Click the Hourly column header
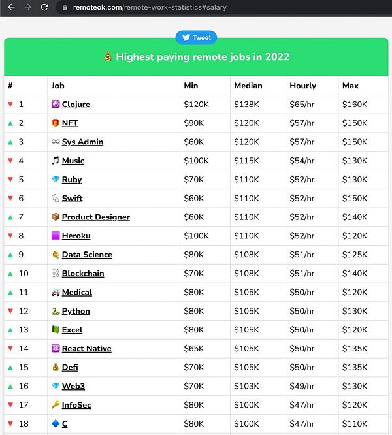Screen dimensions: 392x435 click(x=303, y=86)
